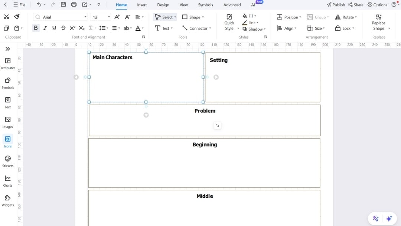401x226 pixels.
Task: Open the Symbols tab
Action: 205,4
